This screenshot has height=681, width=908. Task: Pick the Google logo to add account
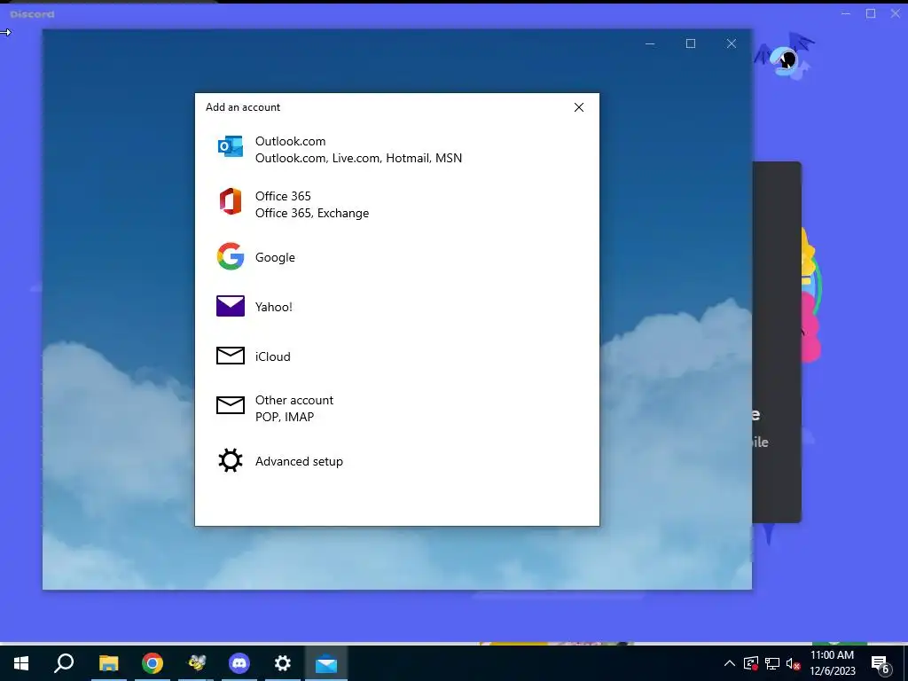[x=230, y=256]
